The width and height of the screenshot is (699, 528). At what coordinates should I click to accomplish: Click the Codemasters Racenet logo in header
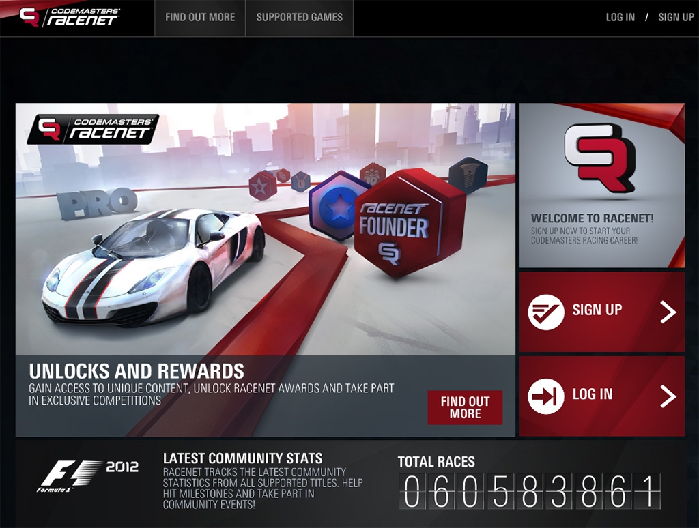(70, 17)
